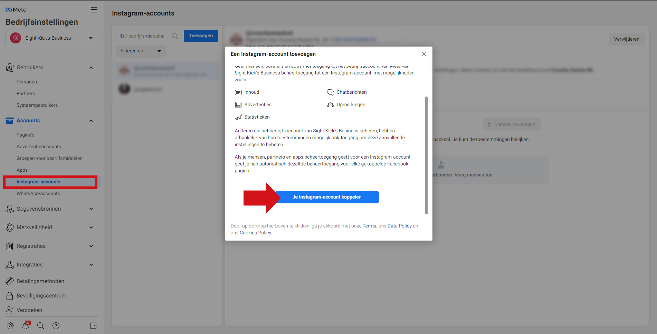Click the Meta logo
657x334 pixels.
(x=16, y=10)
